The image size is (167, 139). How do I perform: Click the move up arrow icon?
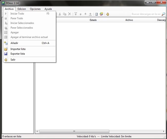[81, 14]
